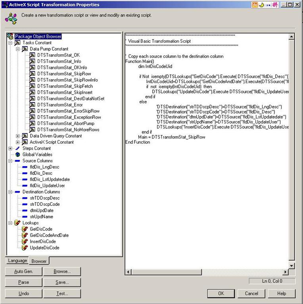
Task: Click the InsertDisCode lookup icon
Action: click(25, 241)
